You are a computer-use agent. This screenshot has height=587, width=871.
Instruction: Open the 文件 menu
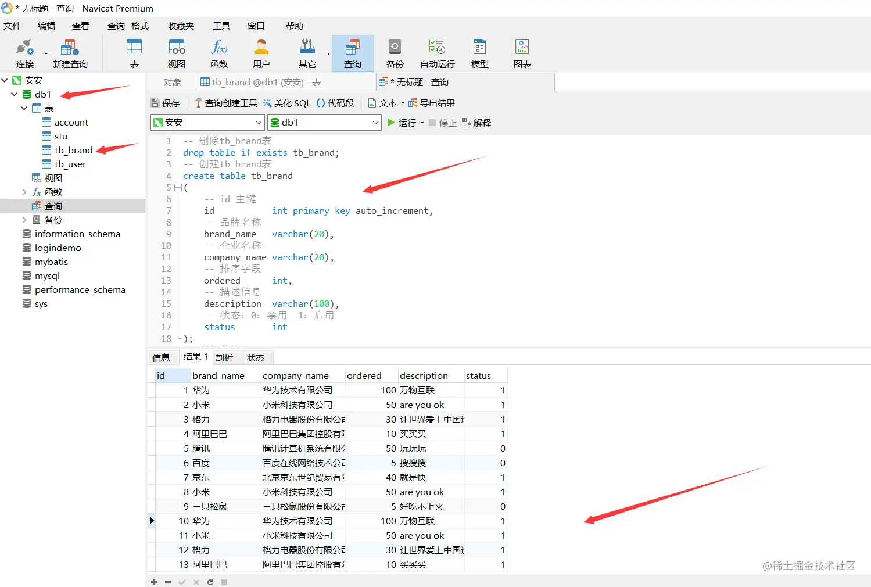[x=12, y=26]
